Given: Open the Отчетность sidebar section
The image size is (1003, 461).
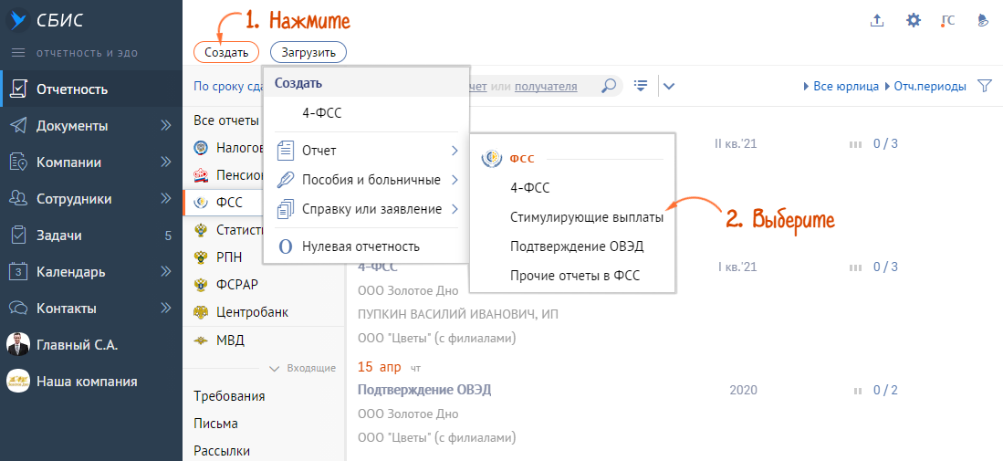Looking at the screenshot, I should click(91, 89).
